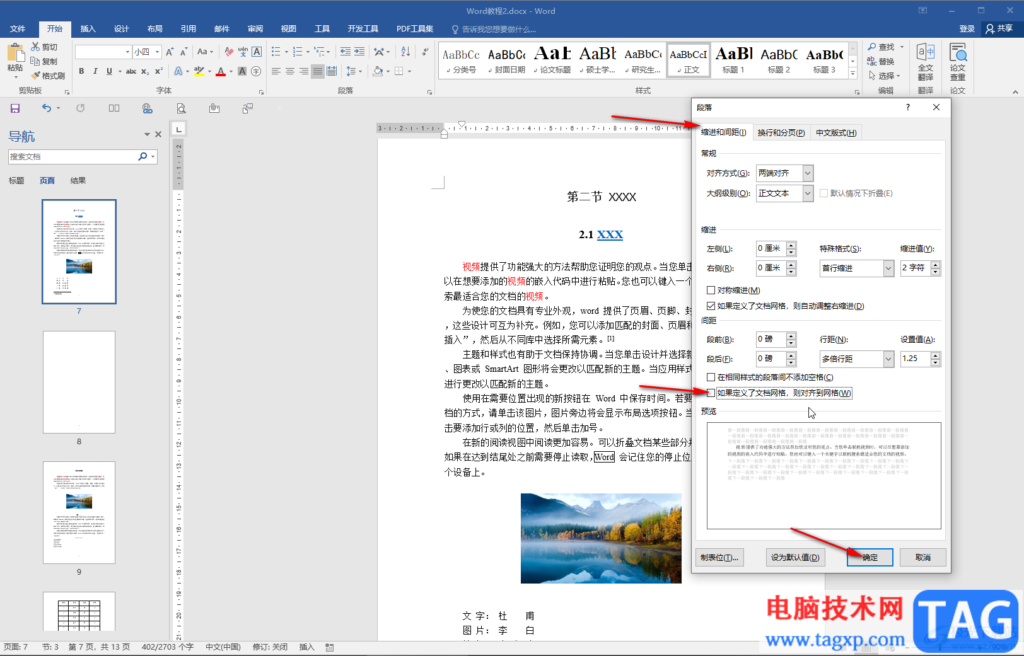This screenshot has height=656, width=1024.
Task: Switch to Headings tab in navigation pane
Action: [16, 181]
